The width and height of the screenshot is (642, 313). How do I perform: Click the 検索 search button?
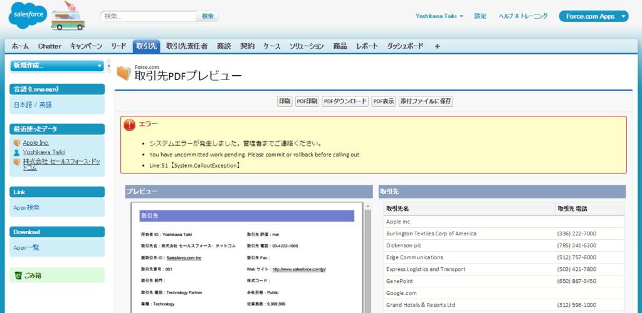pyautogui.click(x=208, y=16)
